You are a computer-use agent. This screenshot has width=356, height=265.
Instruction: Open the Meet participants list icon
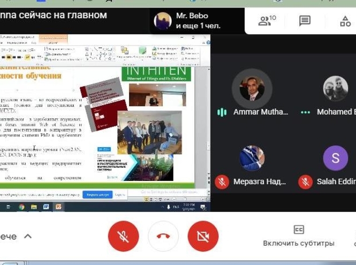pos(267,21)
